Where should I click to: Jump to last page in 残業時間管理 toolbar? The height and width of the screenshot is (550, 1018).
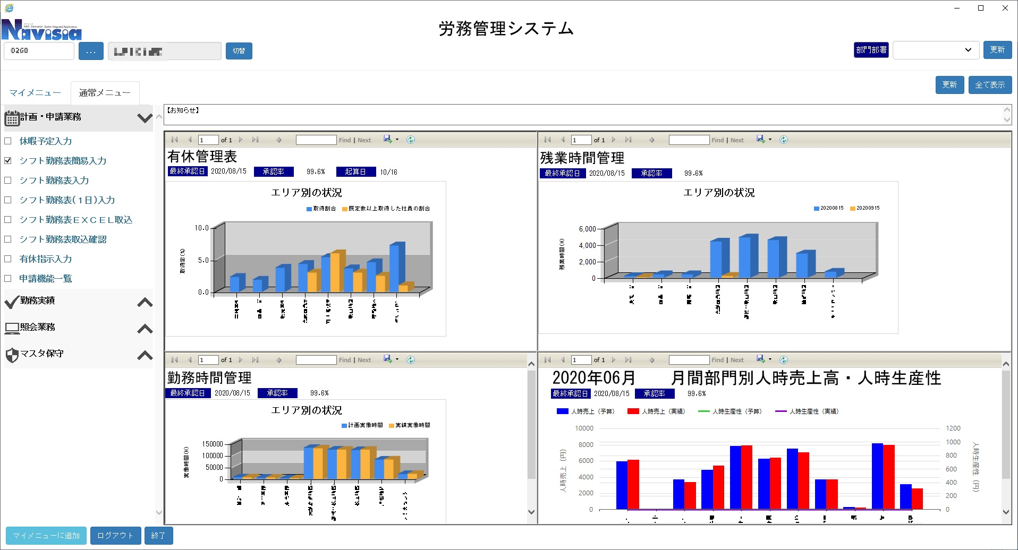pos(628,140)
